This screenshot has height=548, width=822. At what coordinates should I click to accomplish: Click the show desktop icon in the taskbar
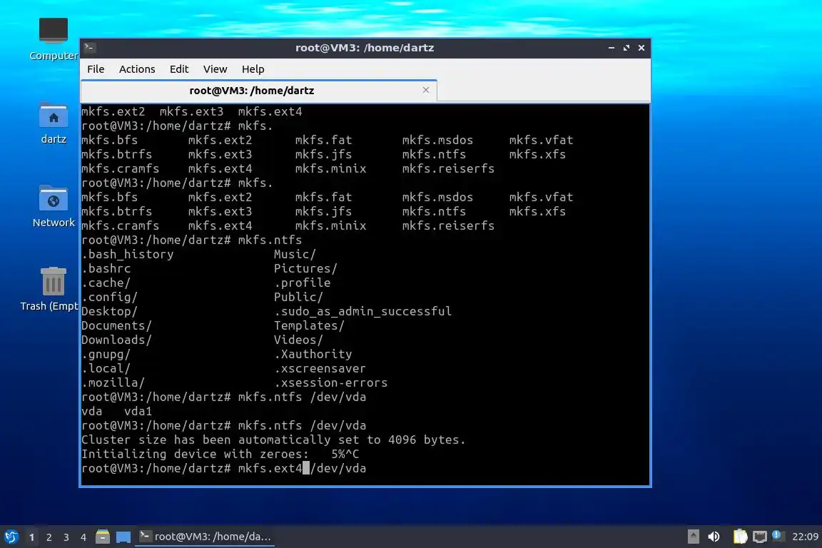pyautogui.click(x=123, y=537)
